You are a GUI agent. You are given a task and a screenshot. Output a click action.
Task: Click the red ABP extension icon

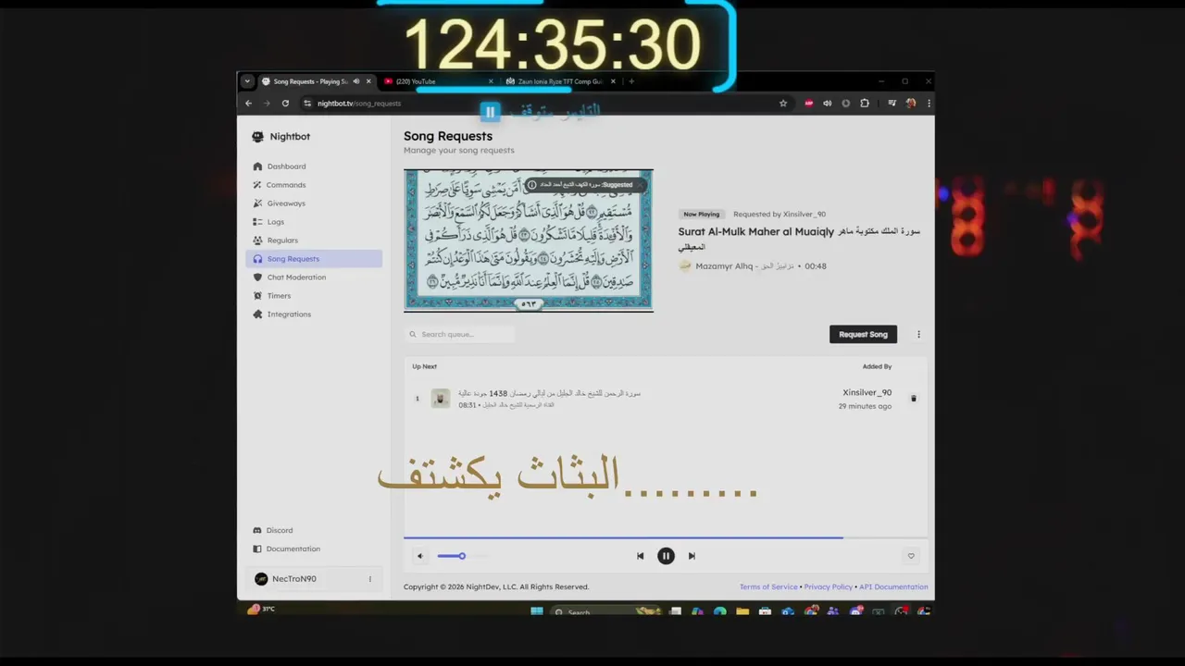[809, 104]
